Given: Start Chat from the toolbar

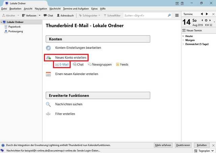Looking at the screenshot, I should coord(48,15).
